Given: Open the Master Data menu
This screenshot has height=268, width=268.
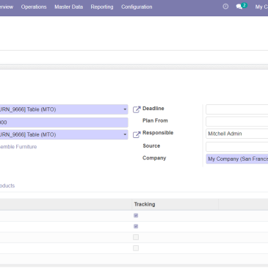Looking at the screenshot, I should (68, 7).
